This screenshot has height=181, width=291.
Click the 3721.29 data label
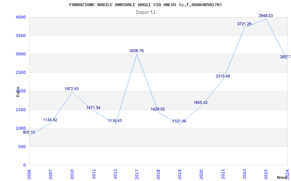(244, 24)
